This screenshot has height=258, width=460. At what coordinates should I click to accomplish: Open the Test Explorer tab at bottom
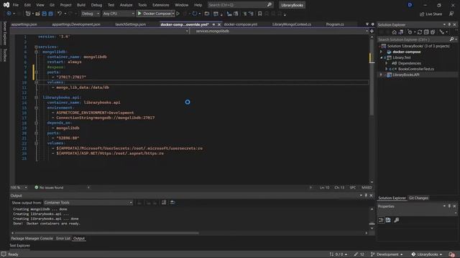click(x=20, y=245)
